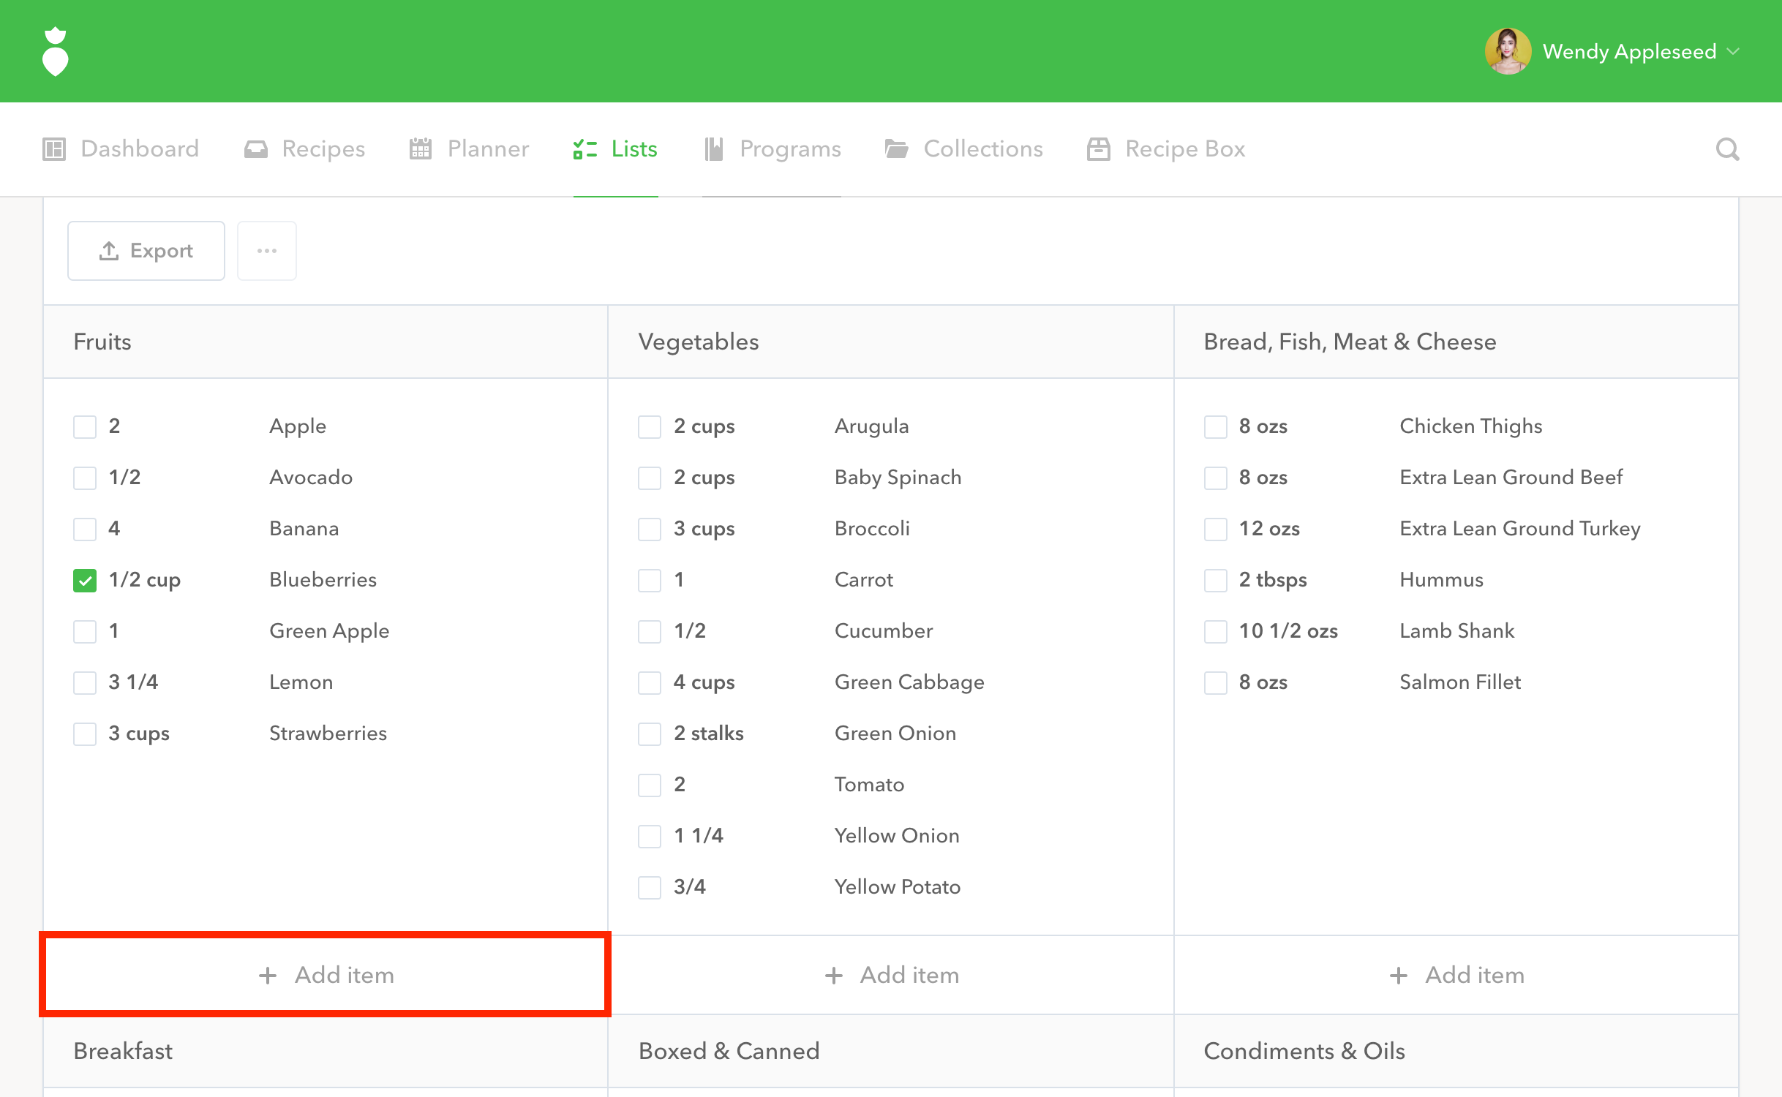Open the three-dots more options menu
The image size is (1782, 1097).
(267, 251)
